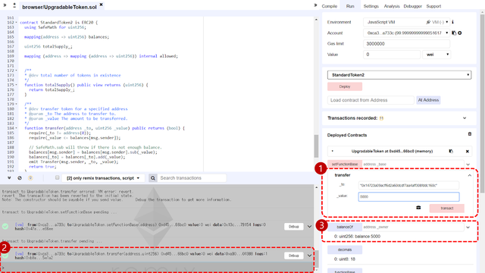Click the balanceOf button
Screen dimensions: 485x273
click(345, 227)
